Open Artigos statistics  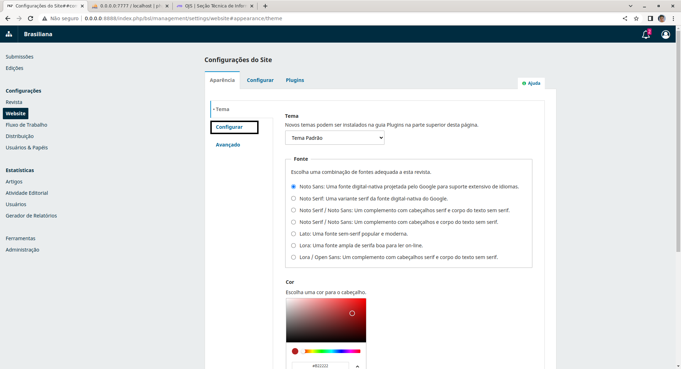[x=14, y=182]
